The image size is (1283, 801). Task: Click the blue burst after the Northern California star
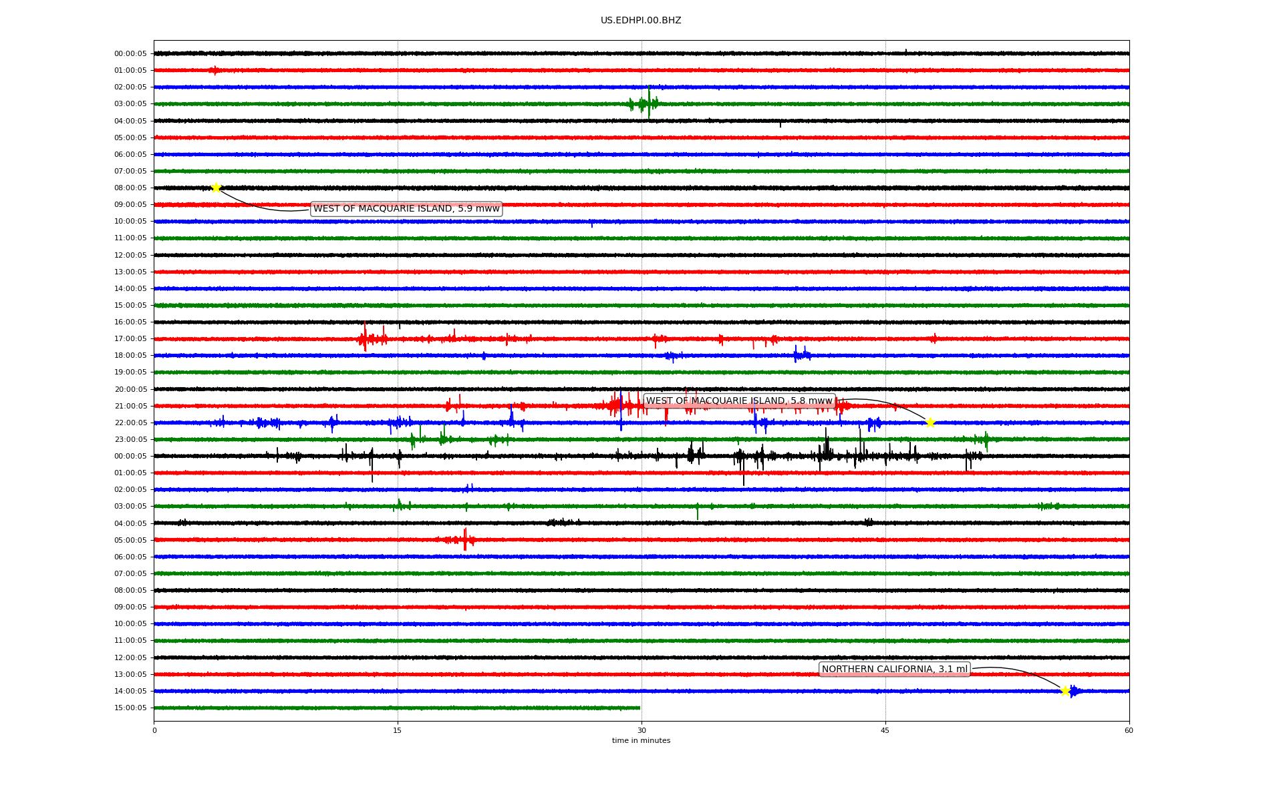1073,692
